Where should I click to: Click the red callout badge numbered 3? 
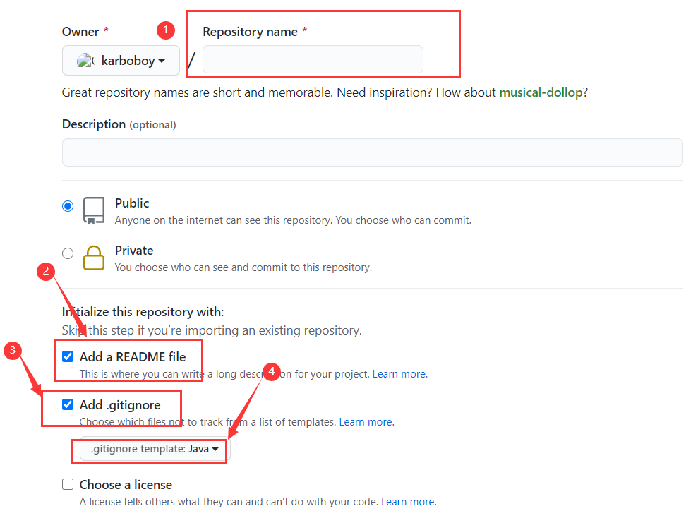[14, 350]
